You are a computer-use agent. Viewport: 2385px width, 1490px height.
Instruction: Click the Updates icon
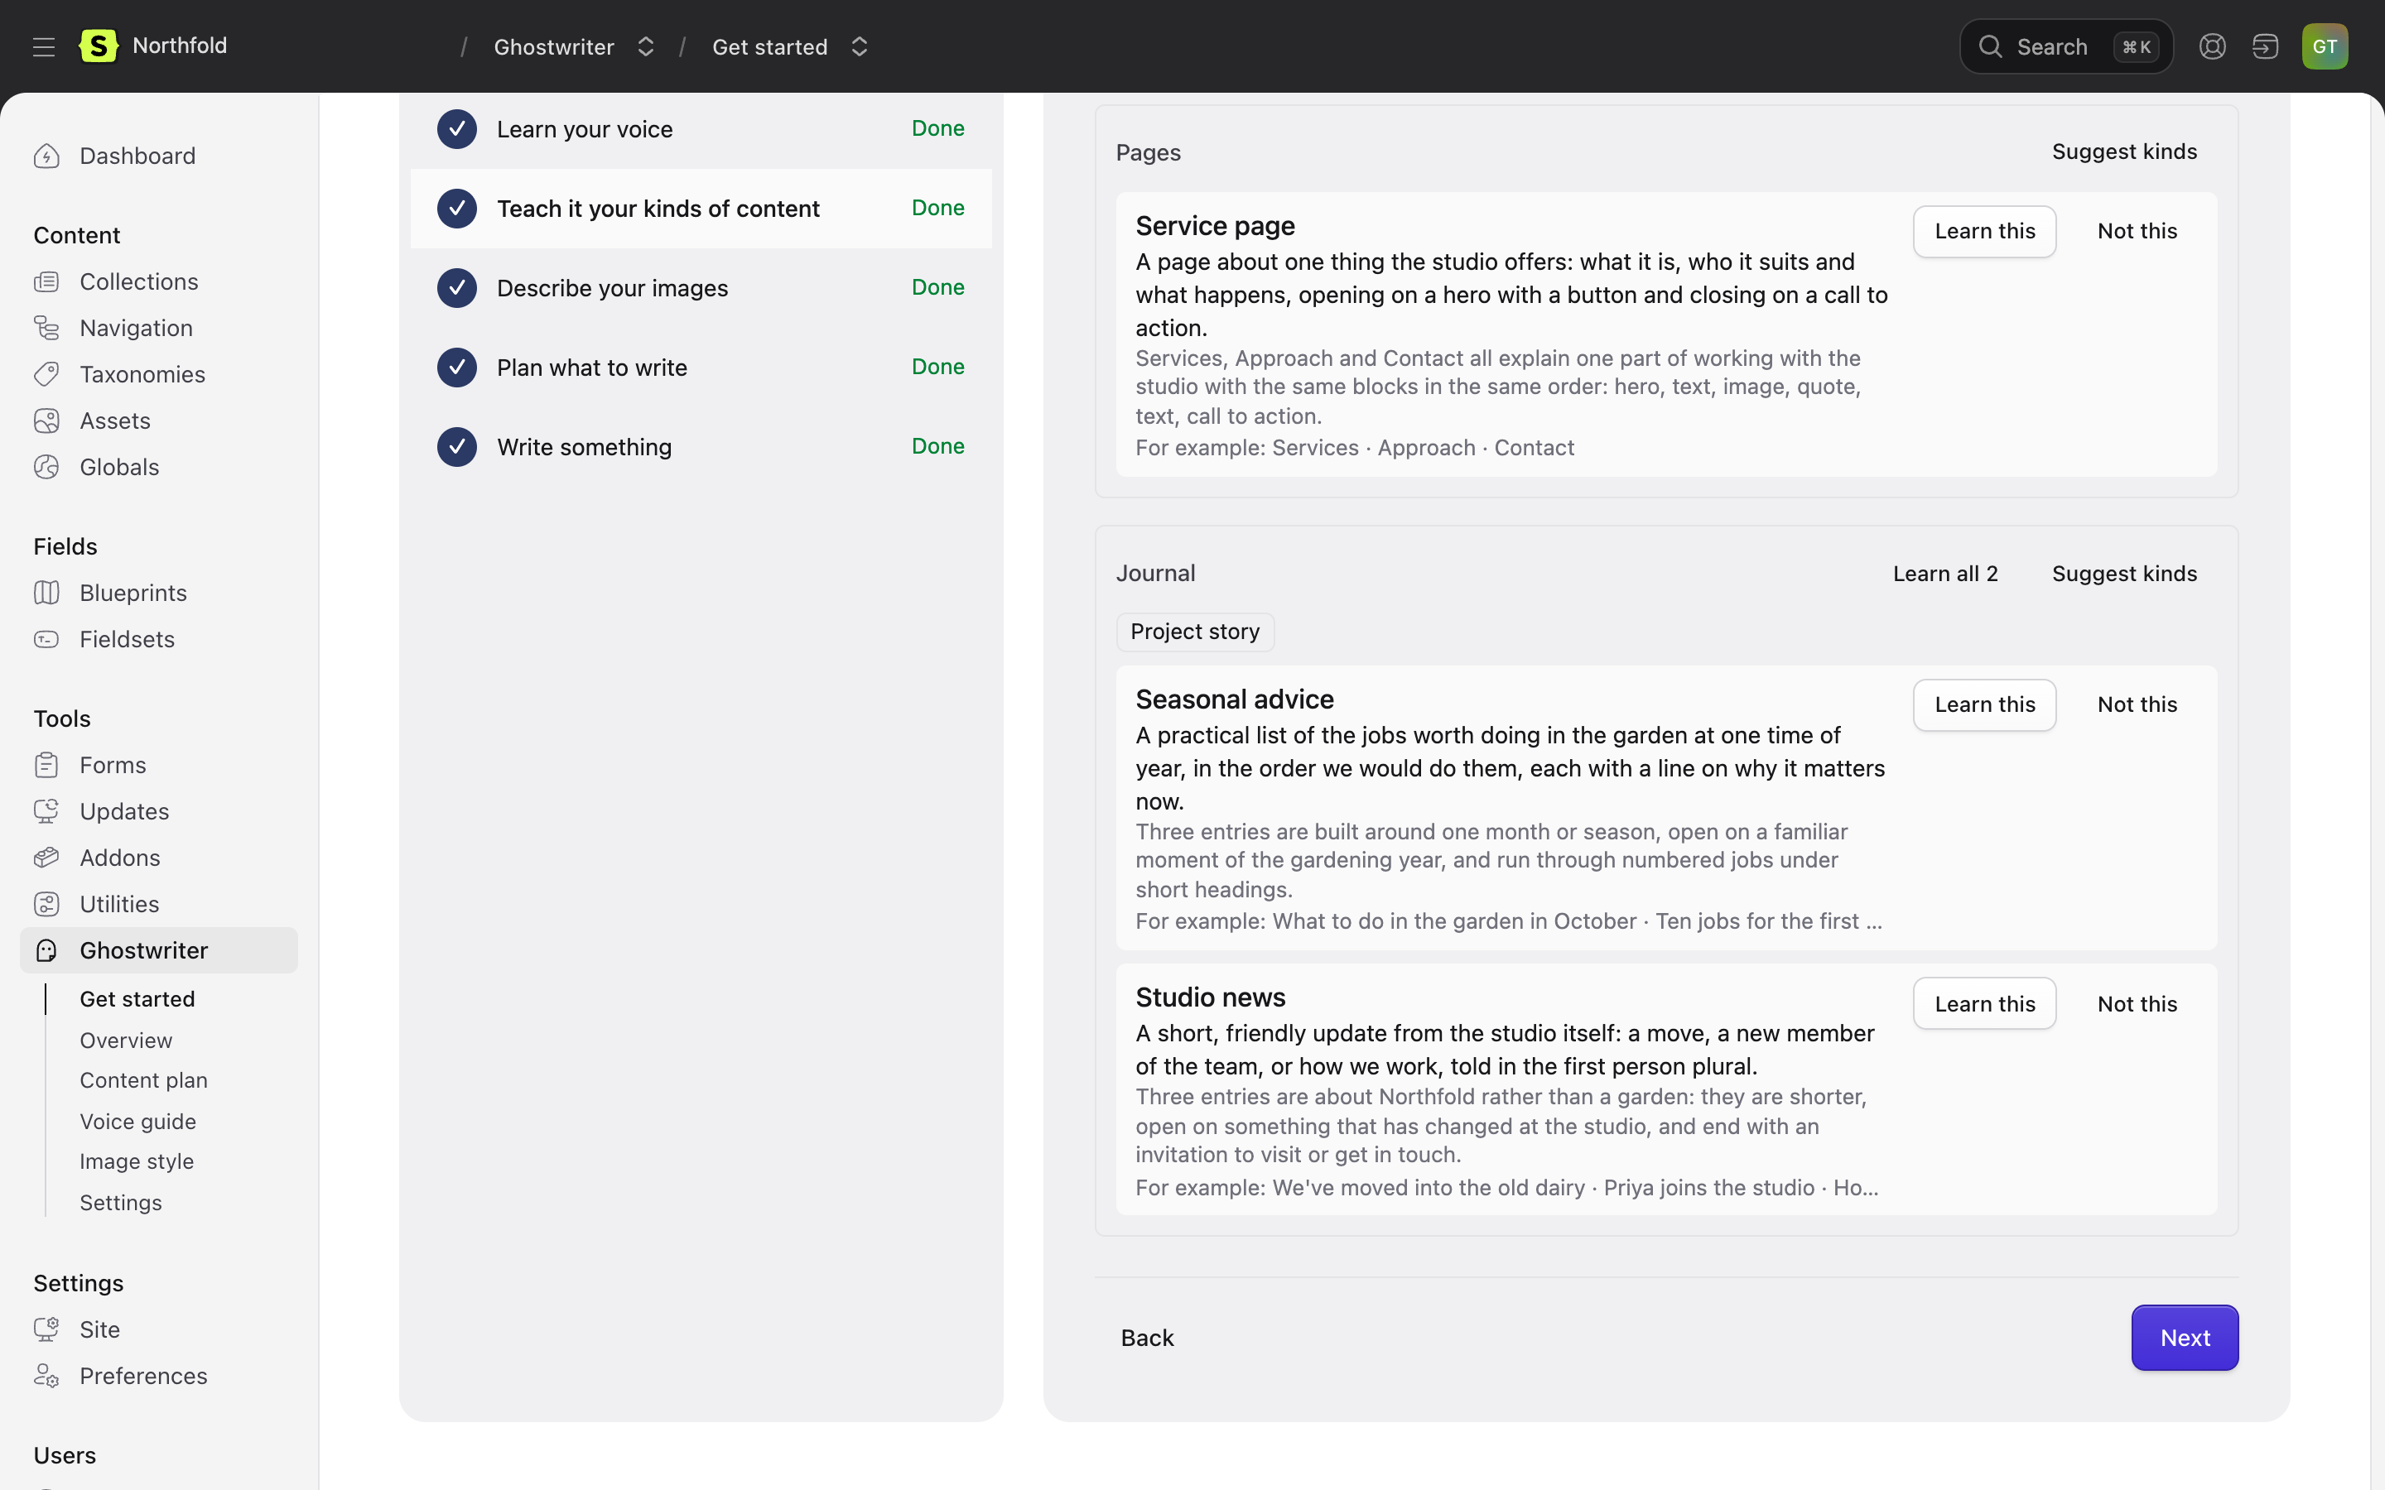click(x=46, y=811)
